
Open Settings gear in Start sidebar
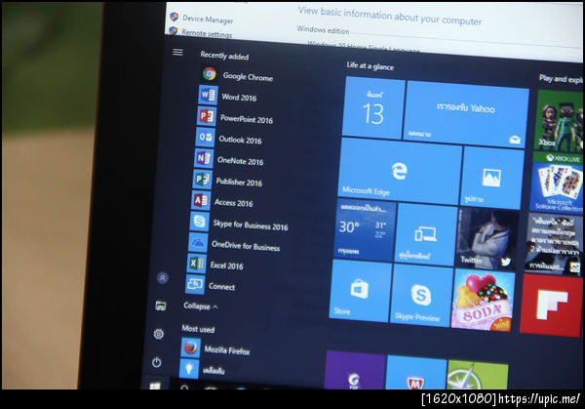(159, 334)
